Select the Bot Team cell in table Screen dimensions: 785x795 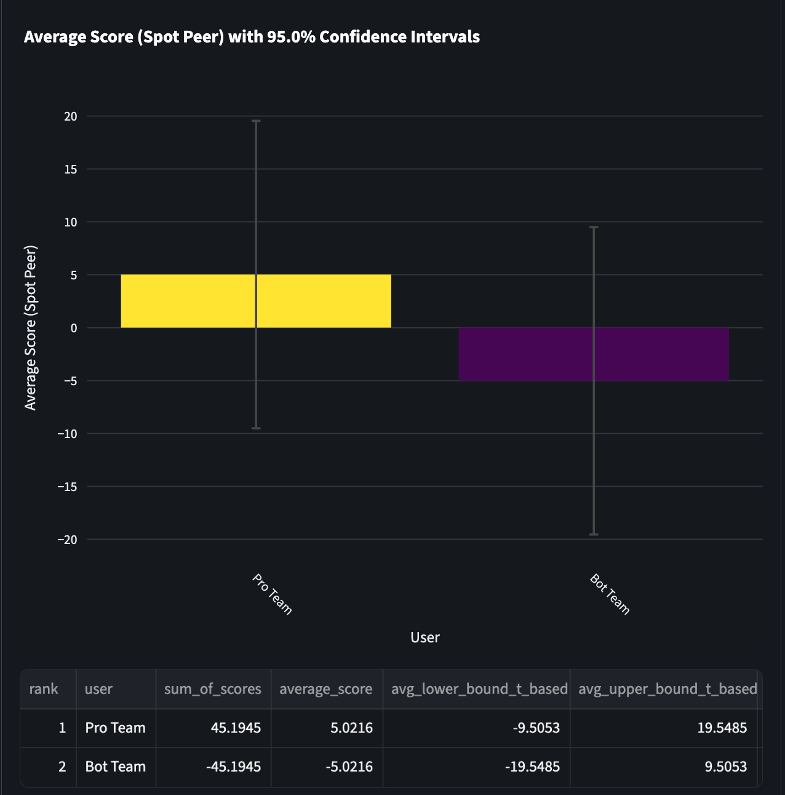pos(116,767)
